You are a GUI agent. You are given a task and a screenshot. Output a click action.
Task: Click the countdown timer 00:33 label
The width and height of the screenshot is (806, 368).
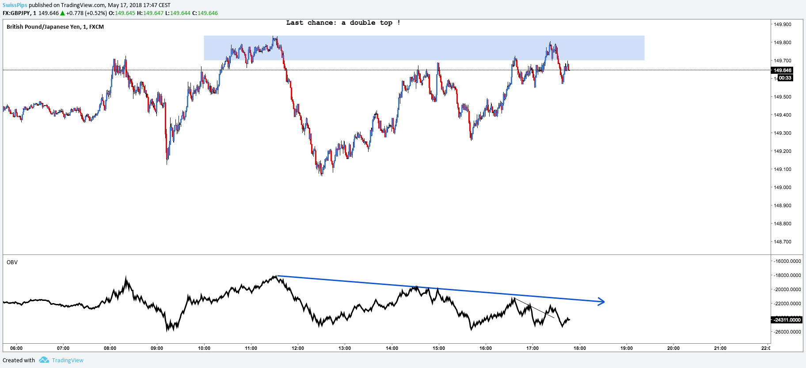coord(785,78)
